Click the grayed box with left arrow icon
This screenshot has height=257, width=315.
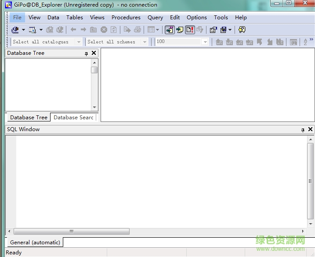239,42
